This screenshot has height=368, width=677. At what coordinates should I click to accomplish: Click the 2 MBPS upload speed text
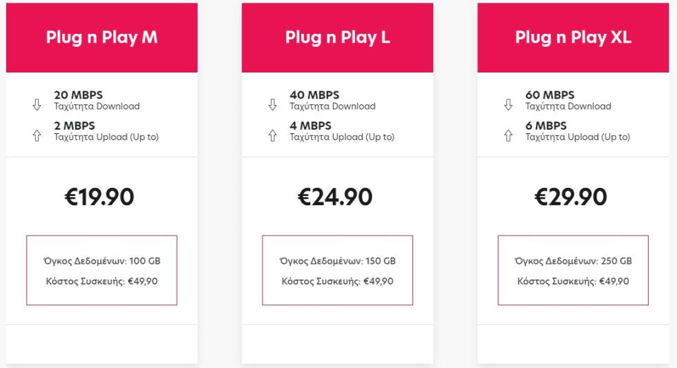[75, 126]
